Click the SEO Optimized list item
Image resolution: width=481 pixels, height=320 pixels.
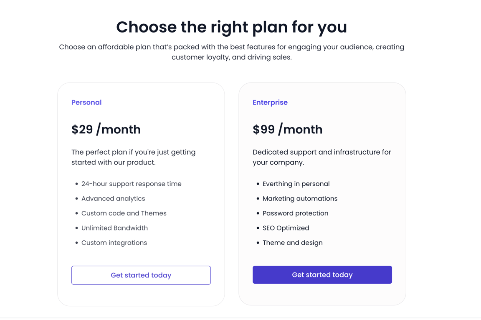[286, 228]
